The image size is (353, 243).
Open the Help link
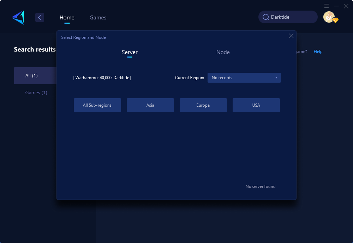pyautogui.click(x=318, y=52)
